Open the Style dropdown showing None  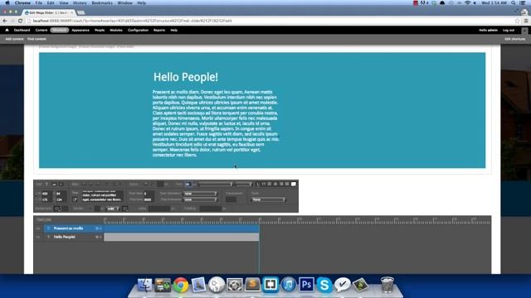269,199
